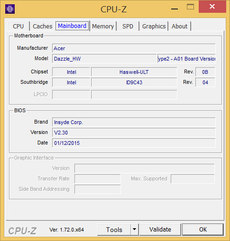Click the empty Transfer Rate field

pyautogui.click(x=98, y=179)
